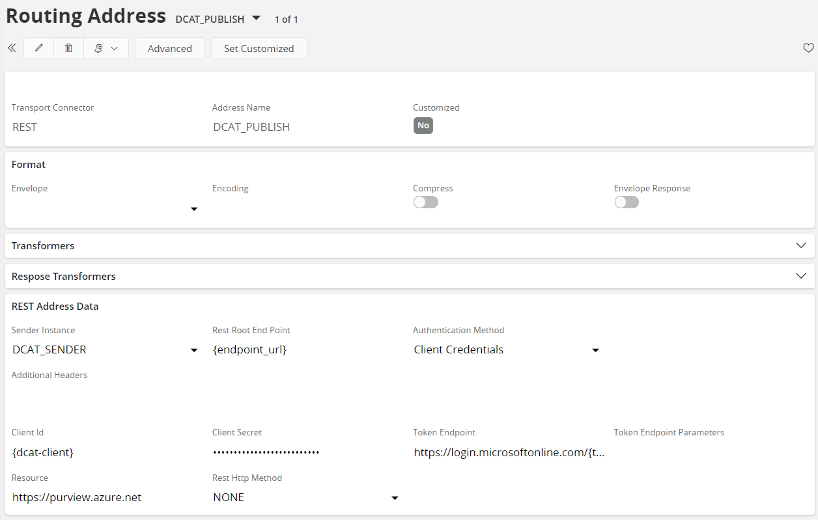Viewport: 818px width, 520px height.
Task: Click the Customized No badge
Action: (x=423, y=126)
